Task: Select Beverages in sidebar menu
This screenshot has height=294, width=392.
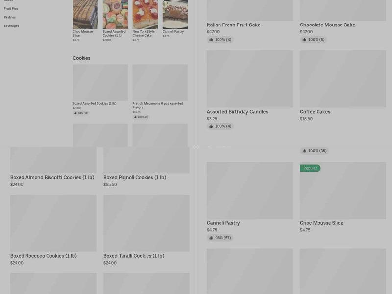Action: click(11, 26)
